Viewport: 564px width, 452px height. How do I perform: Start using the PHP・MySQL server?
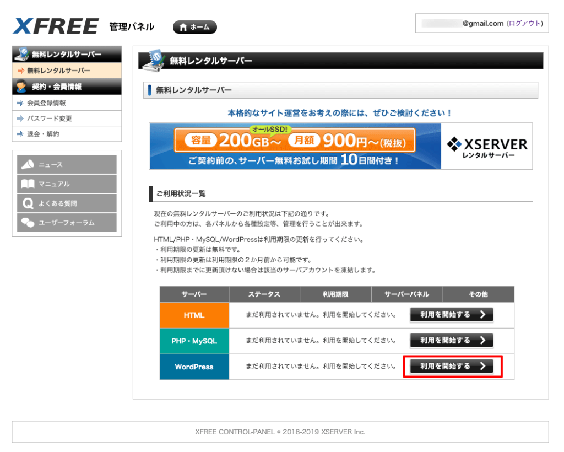[x=452, y=341]
